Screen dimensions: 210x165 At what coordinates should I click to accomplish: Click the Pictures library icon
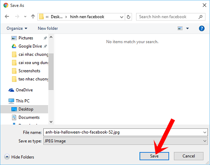(x=14, y=38)
